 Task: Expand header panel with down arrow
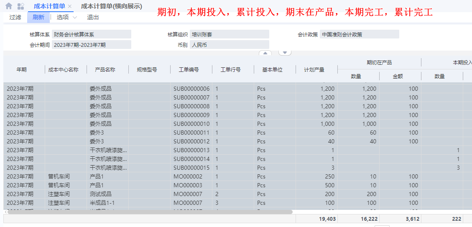coord(285,53)
